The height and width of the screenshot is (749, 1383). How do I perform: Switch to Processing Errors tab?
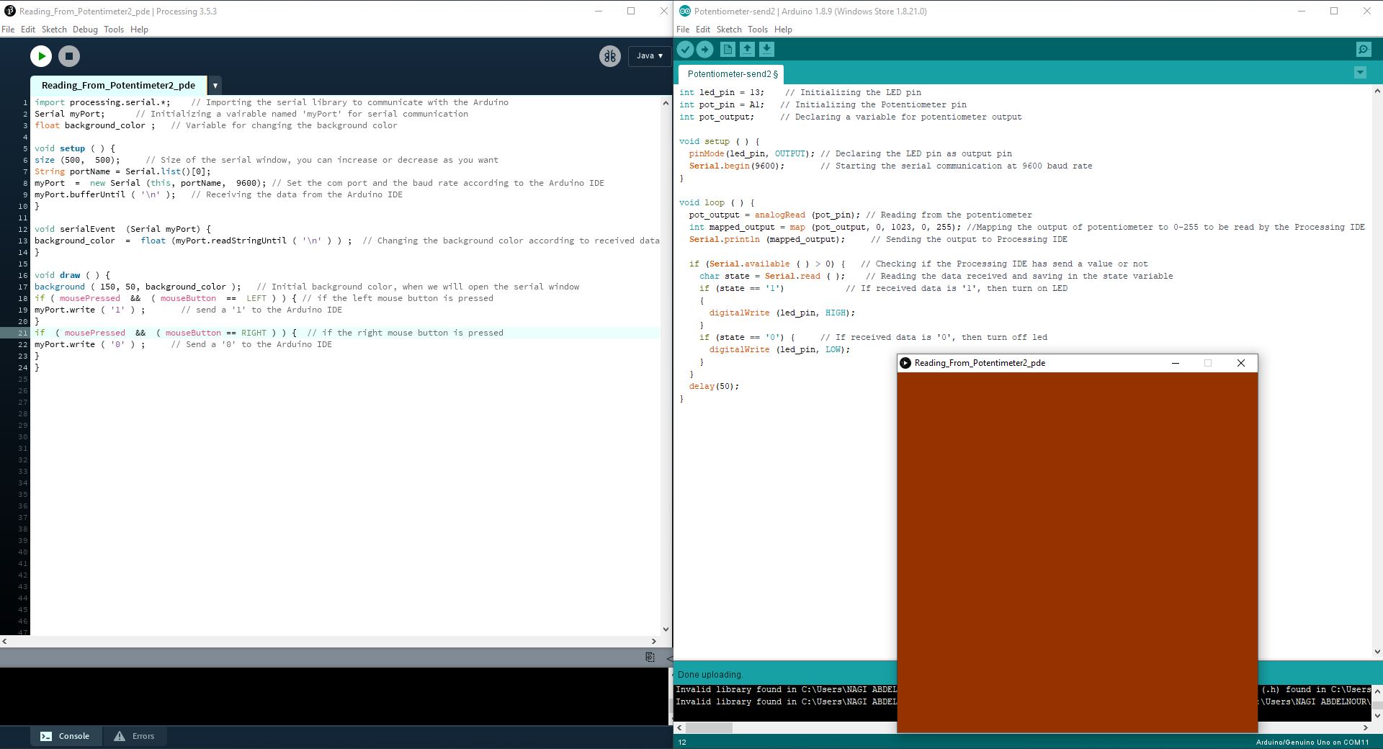(134, 736)
